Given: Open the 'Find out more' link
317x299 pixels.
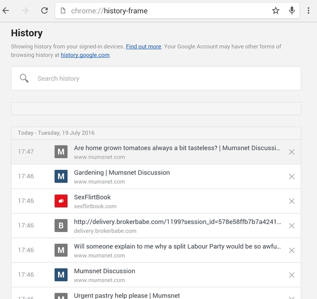Looking at the screenshot, I should tap(143, 46).
